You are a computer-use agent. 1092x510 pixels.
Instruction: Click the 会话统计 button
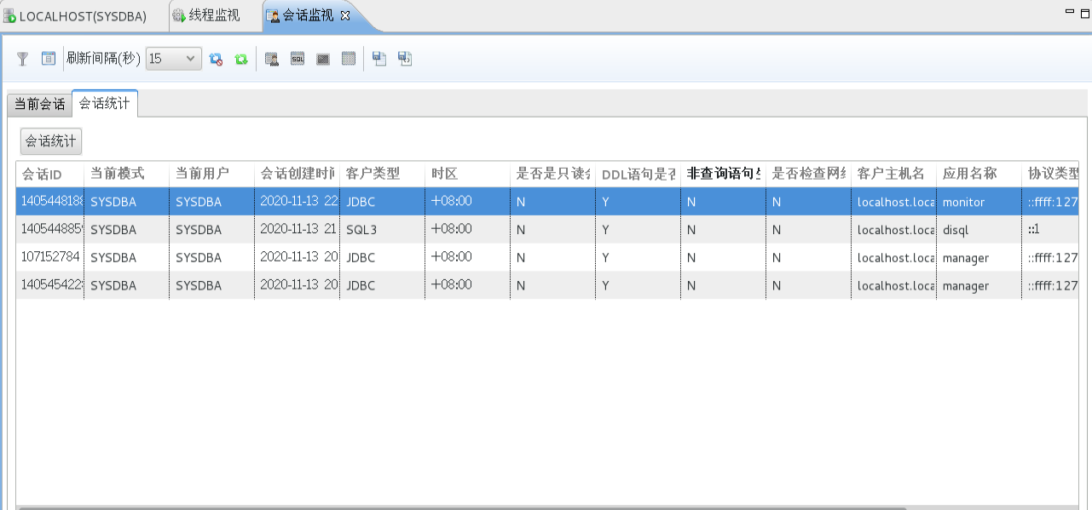51,141
